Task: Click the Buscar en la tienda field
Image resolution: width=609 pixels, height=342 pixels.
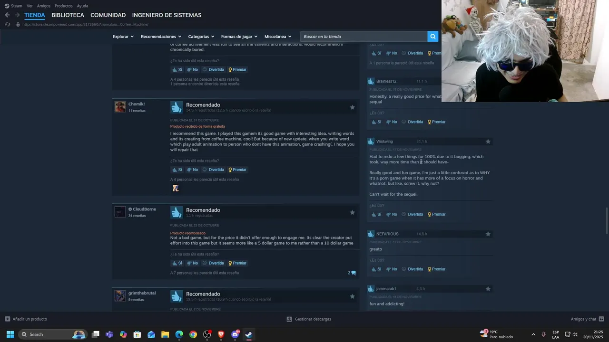Action: [x=364, y=37]
